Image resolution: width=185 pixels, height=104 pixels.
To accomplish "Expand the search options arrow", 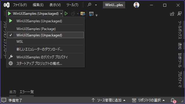I will point(96,5).
